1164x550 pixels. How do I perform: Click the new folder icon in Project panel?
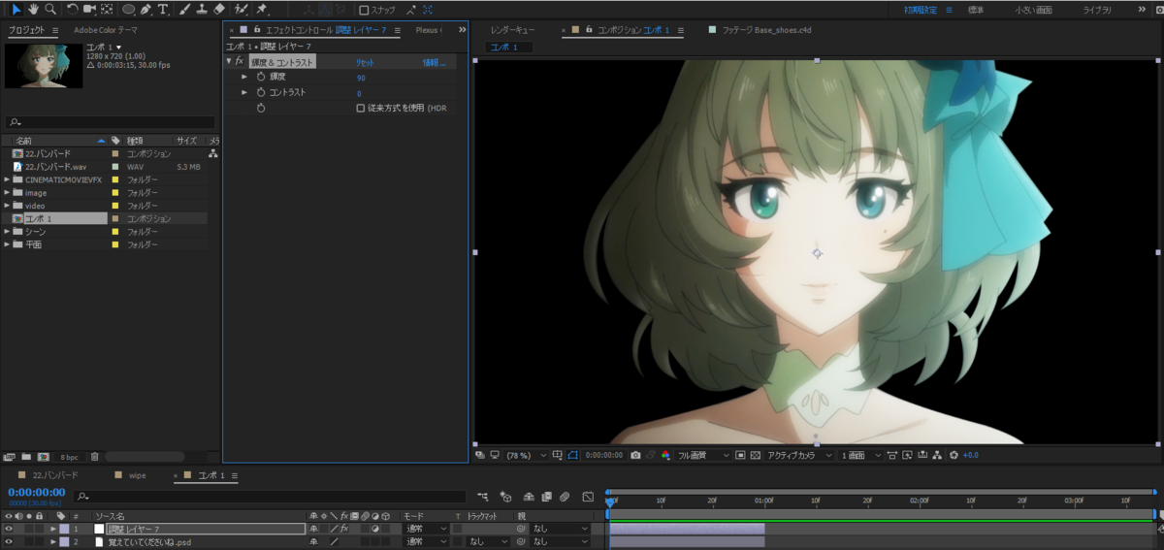pyautogui.click(x=26, y=456)
